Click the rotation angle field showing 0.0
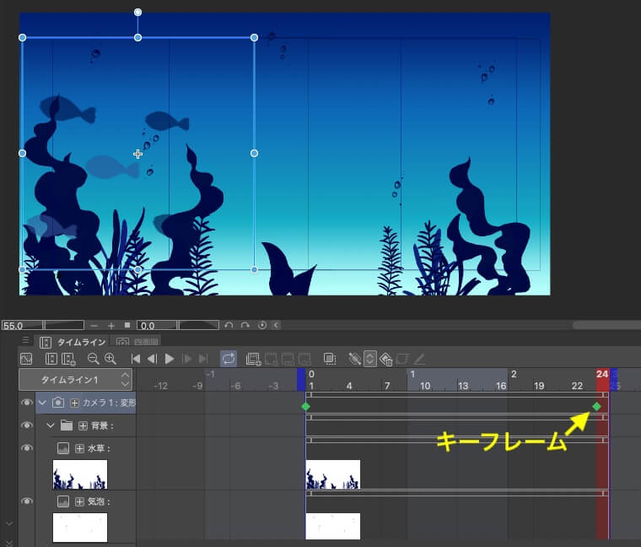The image size is (641, 547). point(157,325)
